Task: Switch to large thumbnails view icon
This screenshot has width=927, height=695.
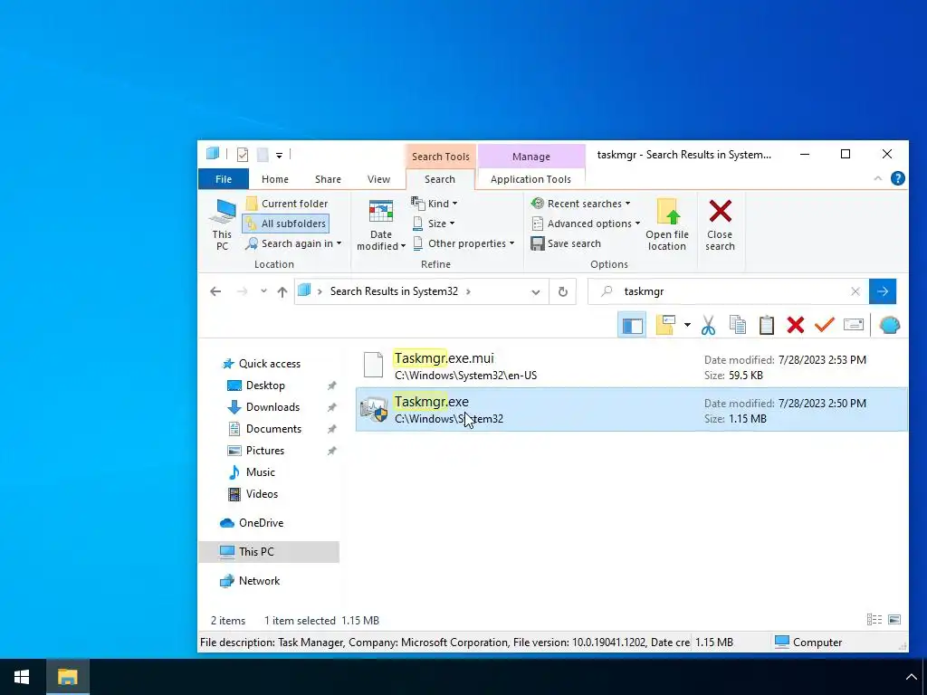Action: [x=894, y=619]
